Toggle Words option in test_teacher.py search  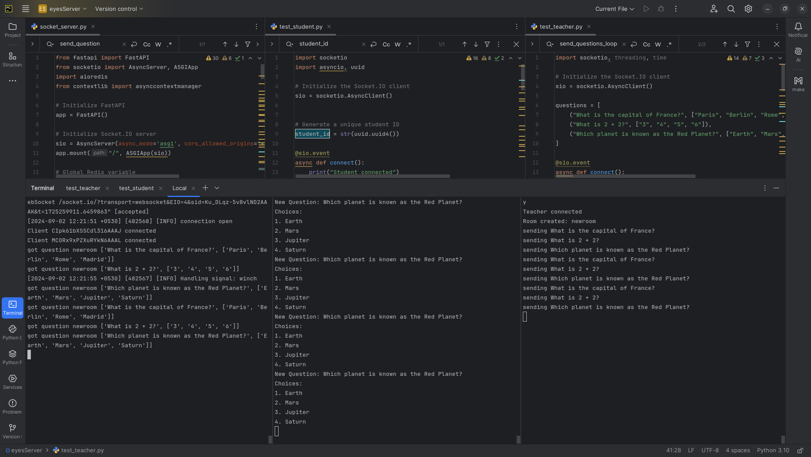point(658,44)
